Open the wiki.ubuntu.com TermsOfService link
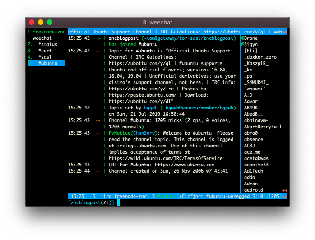This screenshot has width=315, height=240. coord(166,158)
